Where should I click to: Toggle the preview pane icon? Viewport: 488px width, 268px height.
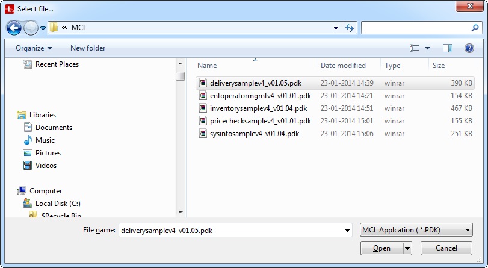click(448, 48)
